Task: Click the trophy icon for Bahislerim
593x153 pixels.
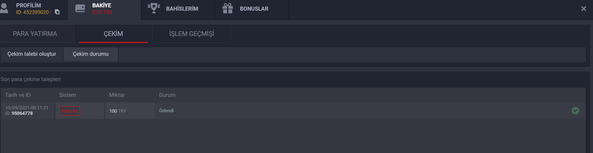Action: coord(154,8)
